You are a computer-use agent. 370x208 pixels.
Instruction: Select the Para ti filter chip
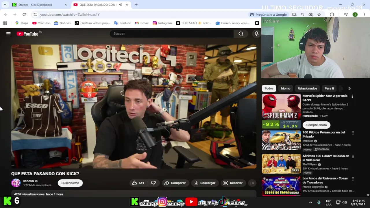coord(329,88)
